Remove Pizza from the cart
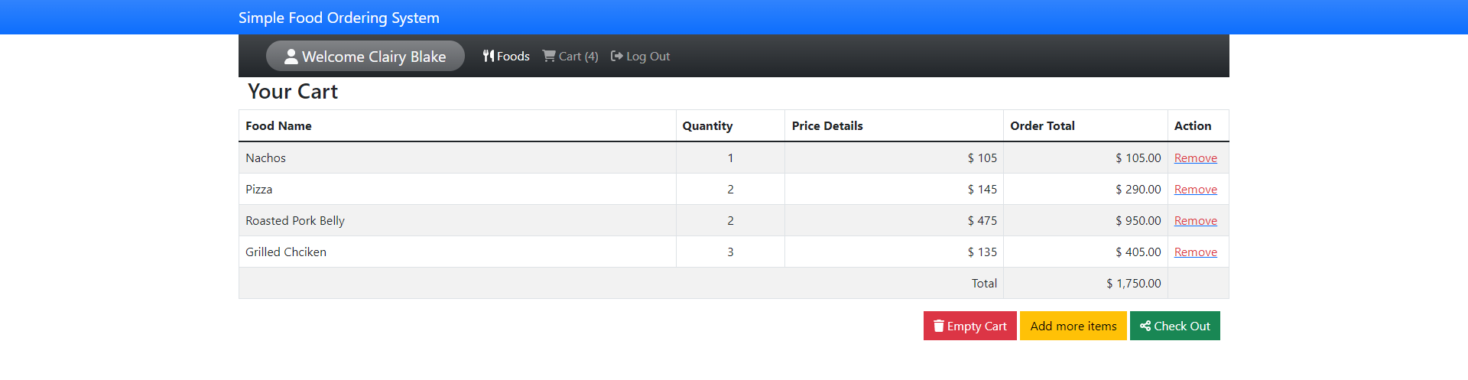Image resolution: width=1468 pixels, height=380 pixels. point(1195,189)
